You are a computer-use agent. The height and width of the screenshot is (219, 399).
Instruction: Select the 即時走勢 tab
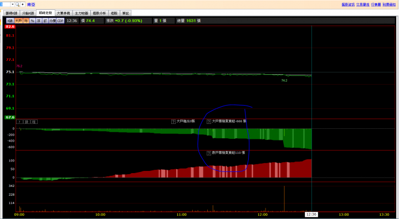coord(45,13)
